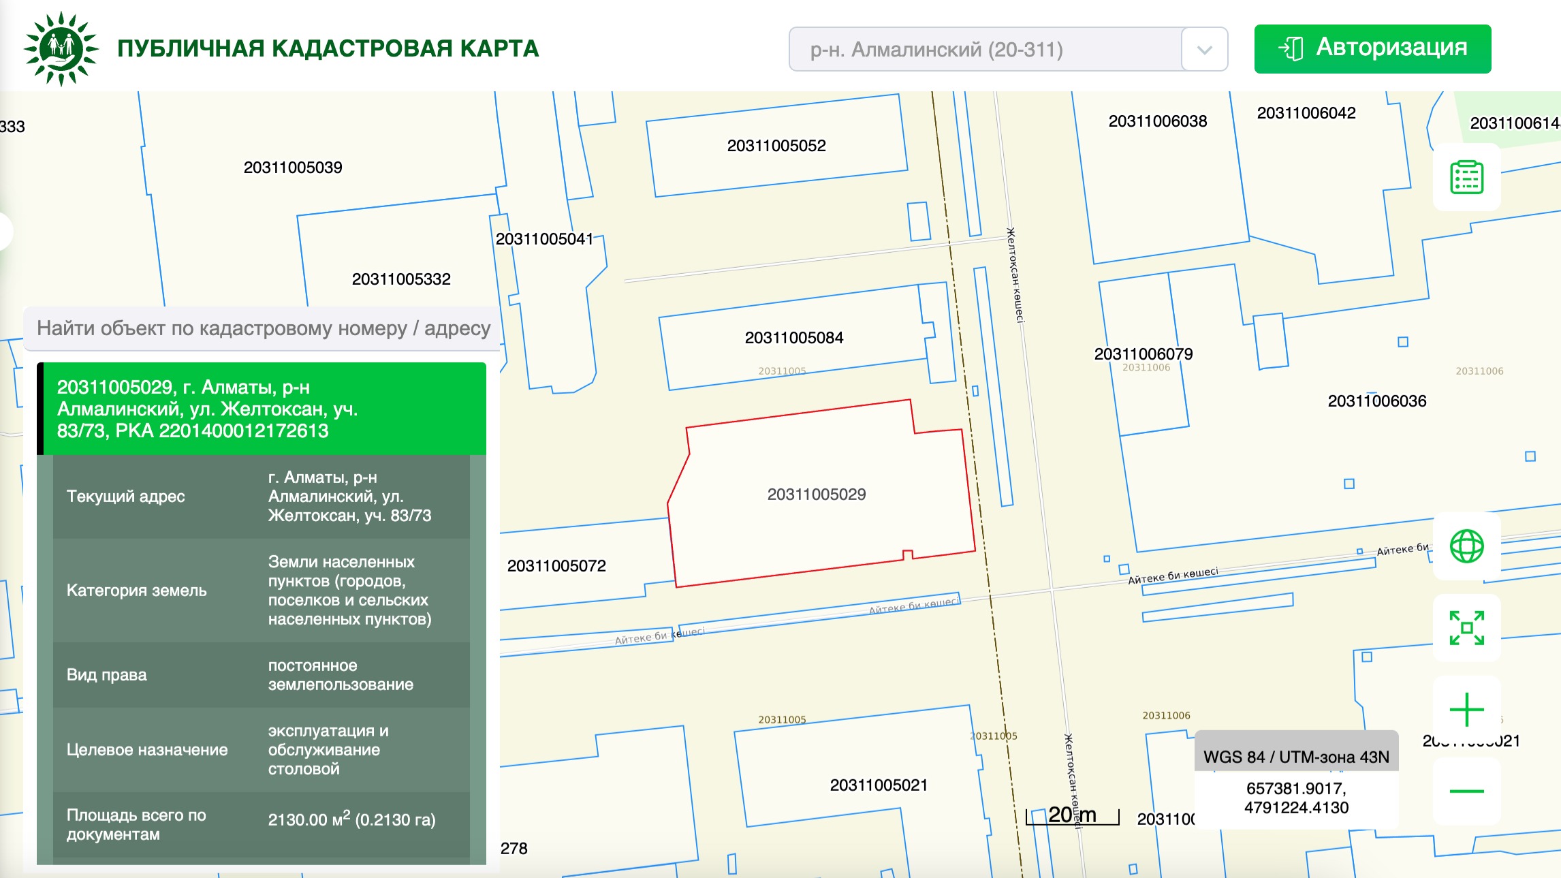
Task: Click the parcel labeled 20311006036
Action: [1376, 402]
